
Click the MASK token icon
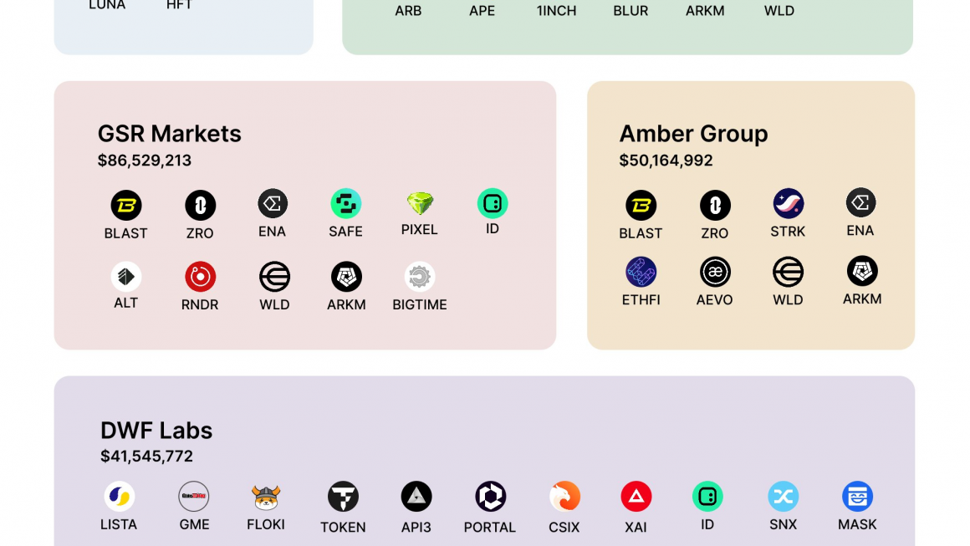[857, 496]
